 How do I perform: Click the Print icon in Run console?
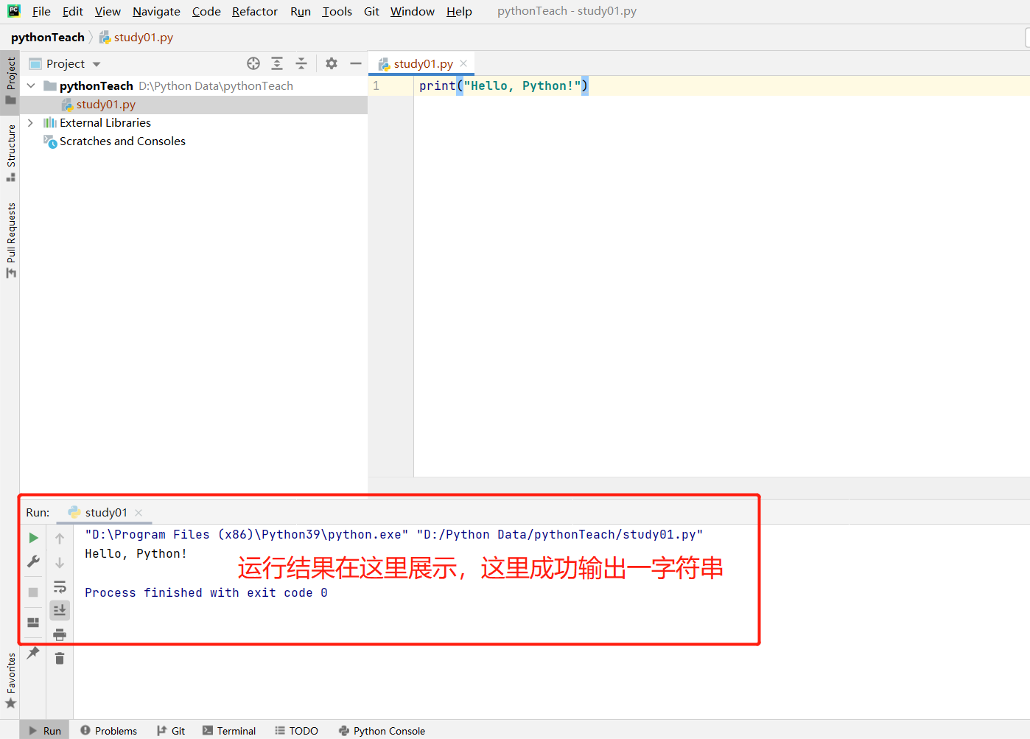[60, 634]
